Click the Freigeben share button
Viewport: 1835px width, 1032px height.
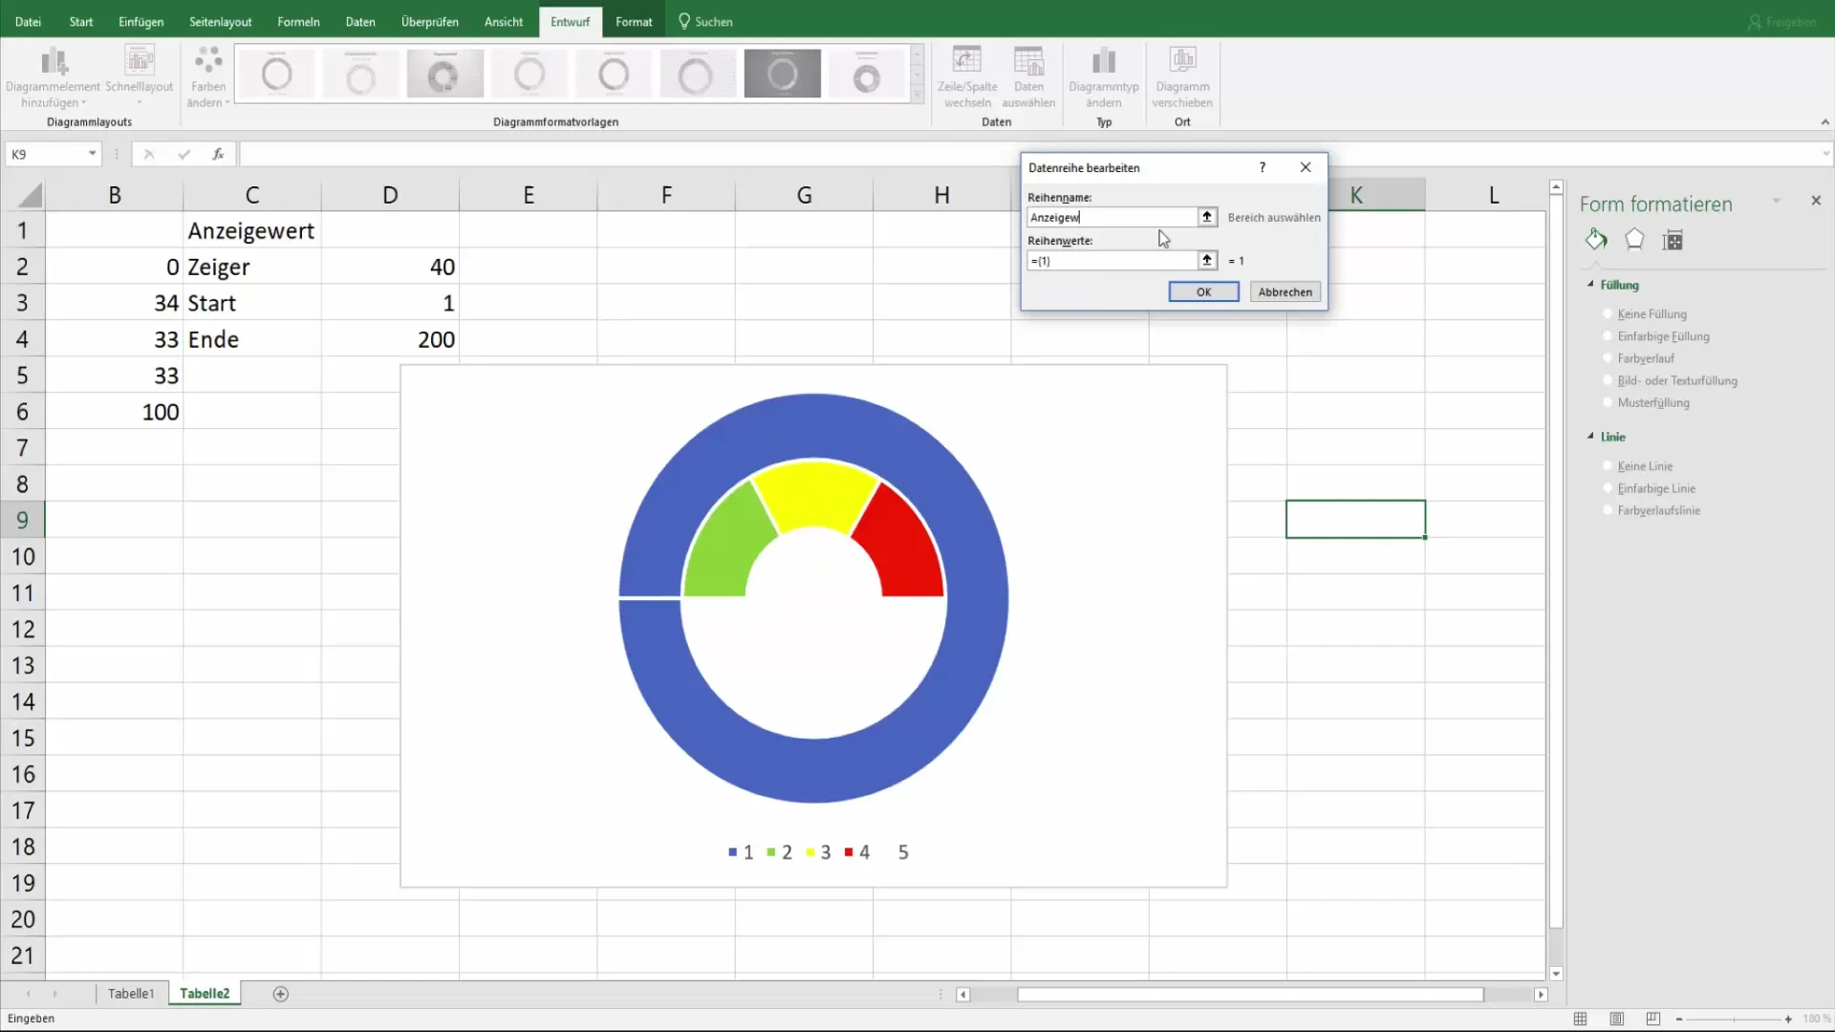pos(1782,21)
